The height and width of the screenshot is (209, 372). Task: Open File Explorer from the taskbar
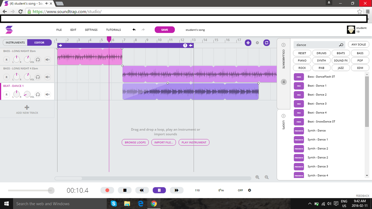pos(127,204)
